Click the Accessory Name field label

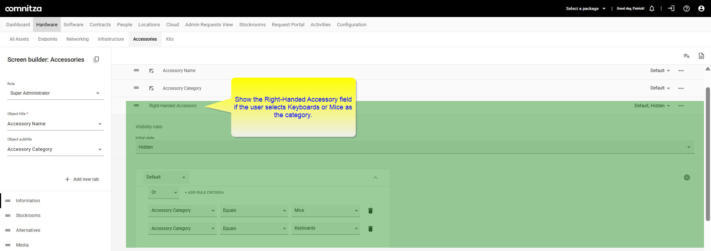click(x=179, y=71)
